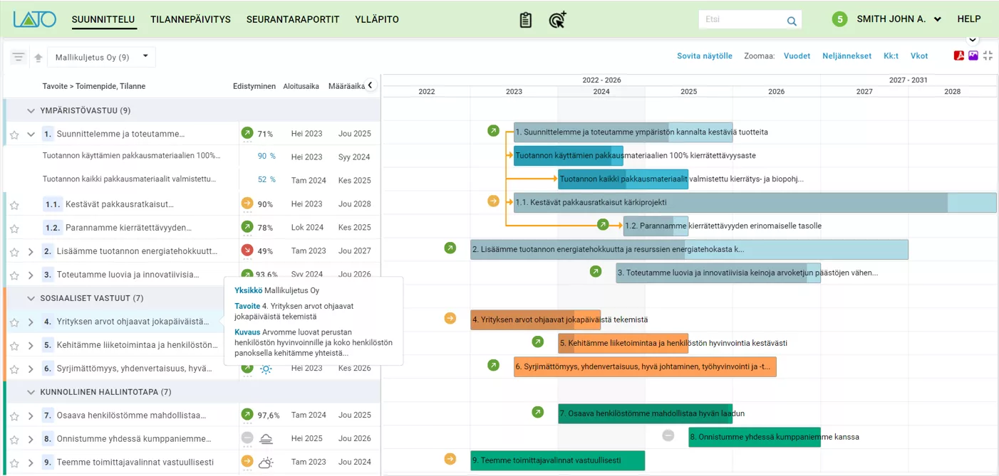Switch to the TILANNEPÄIVITYS tab
The width and height of the screenshot is (999, 476).
coord(190,19)
